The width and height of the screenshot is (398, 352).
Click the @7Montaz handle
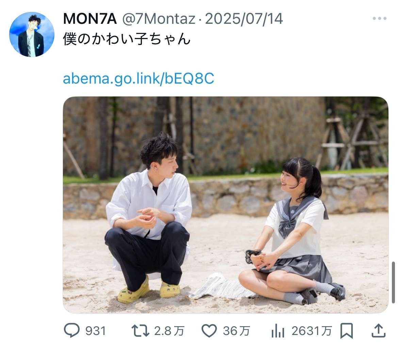pyautogui.click(x=159, y=19)
